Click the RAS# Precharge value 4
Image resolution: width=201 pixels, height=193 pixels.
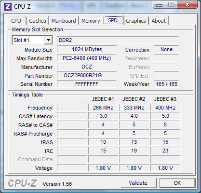click(103, 133)
